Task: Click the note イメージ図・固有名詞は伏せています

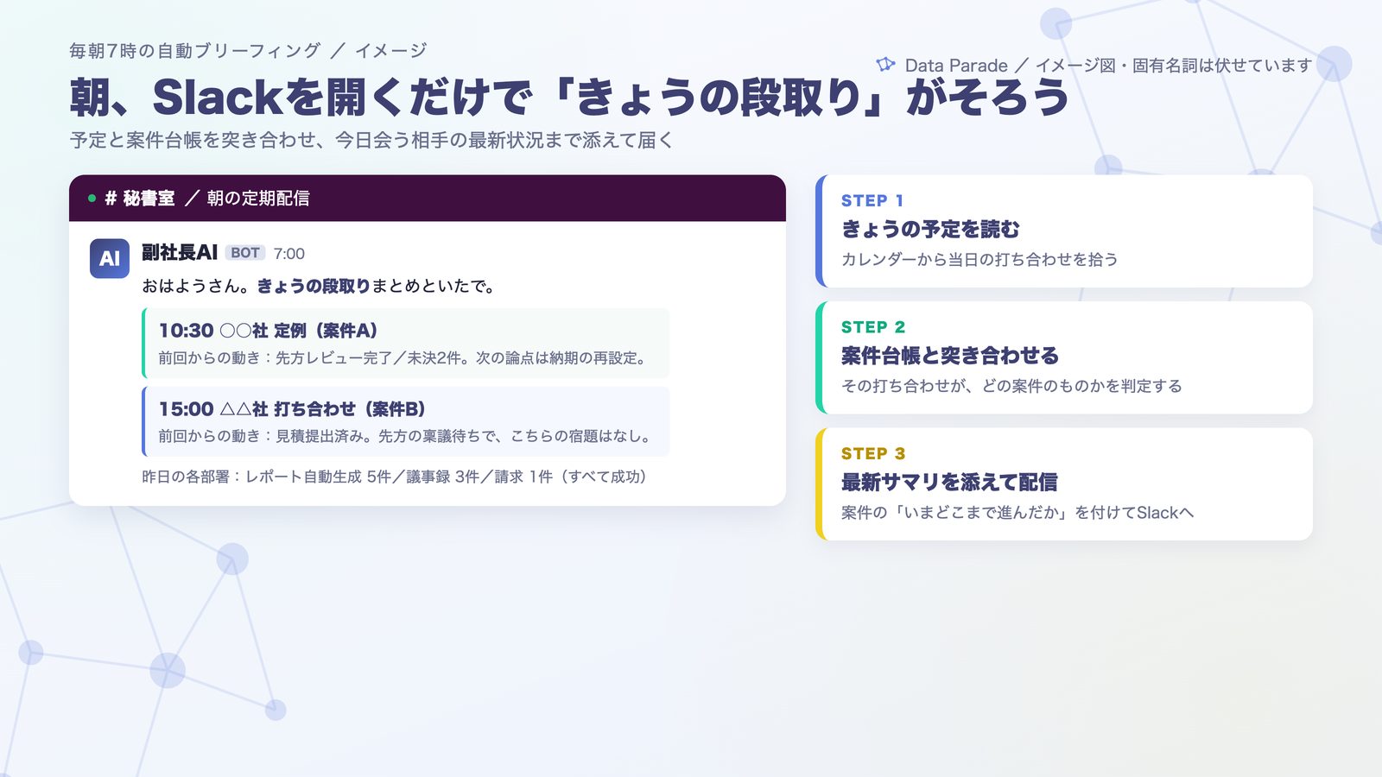Action: click(1174, 66)
